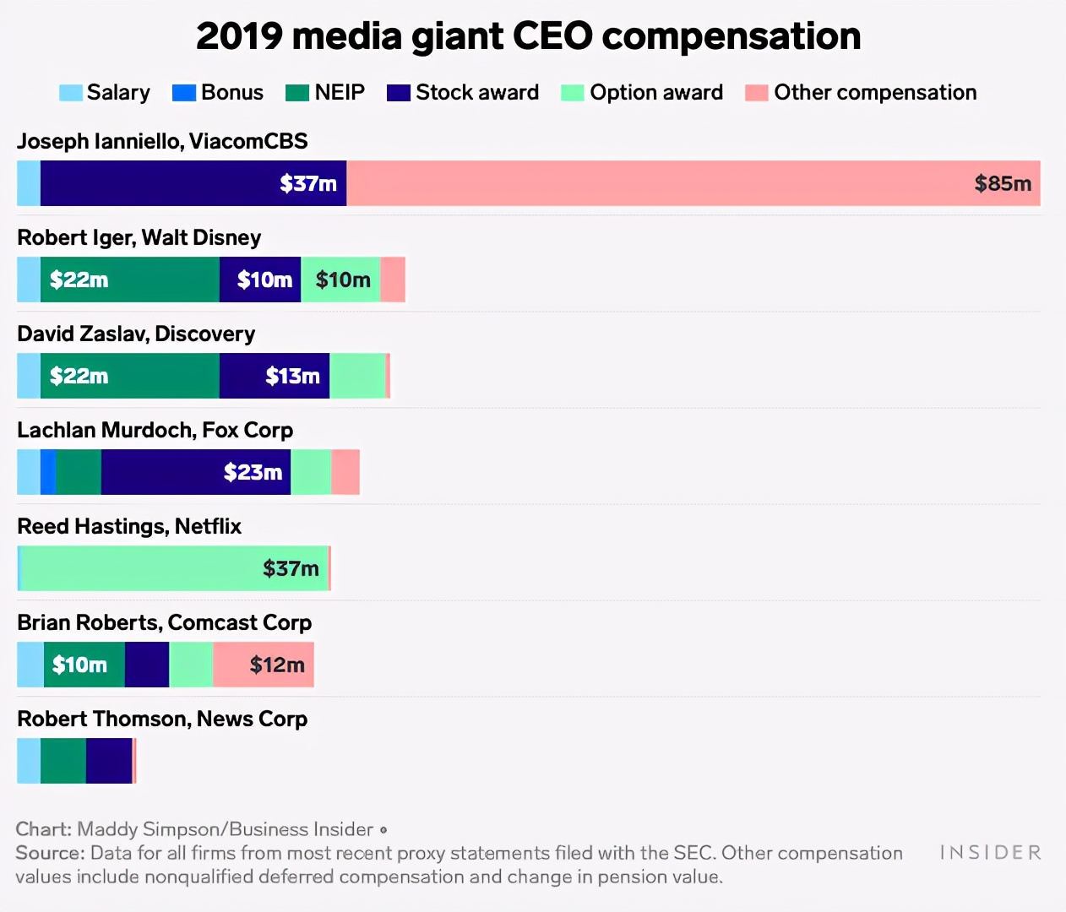Select David Zaslav's $13m stock award segment

point(275,376)
